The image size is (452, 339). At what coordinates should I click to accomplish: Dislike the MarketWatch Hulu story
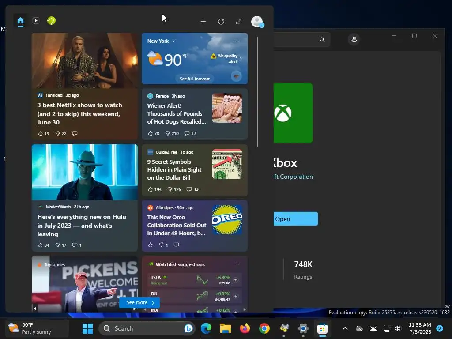(61, 245)
